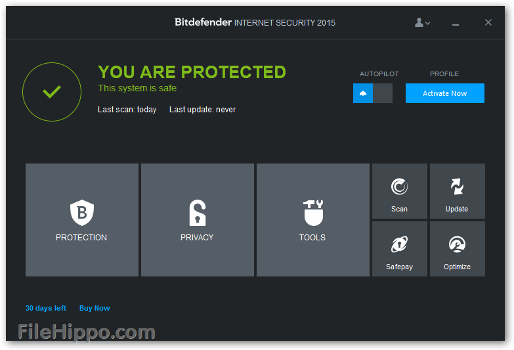Open the PROTECTION panel label
The height and width of the screenshot is (350, 514).
pos(81,238)
